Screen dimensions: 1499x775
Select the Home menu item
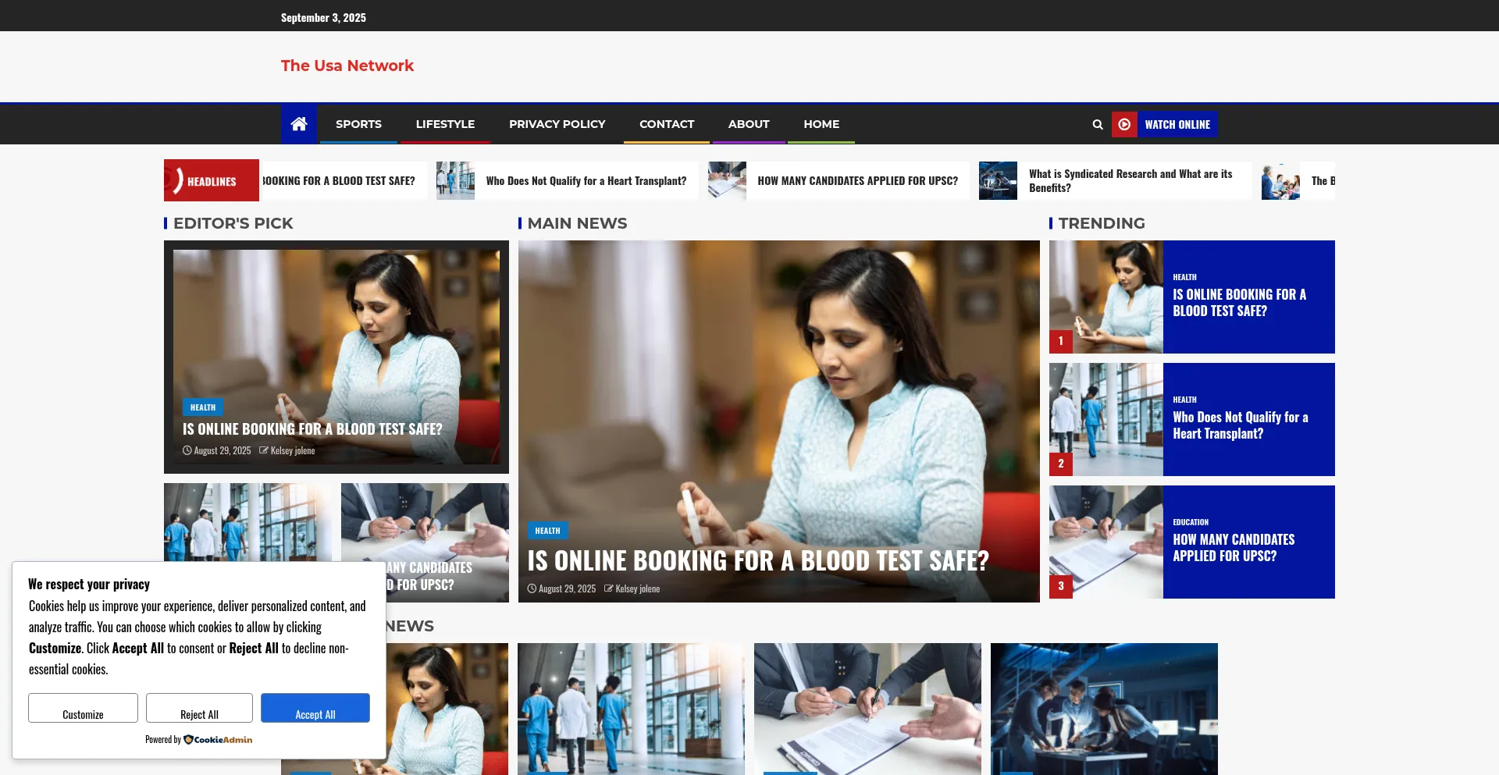pyautogui.click(x=821, y=124)
